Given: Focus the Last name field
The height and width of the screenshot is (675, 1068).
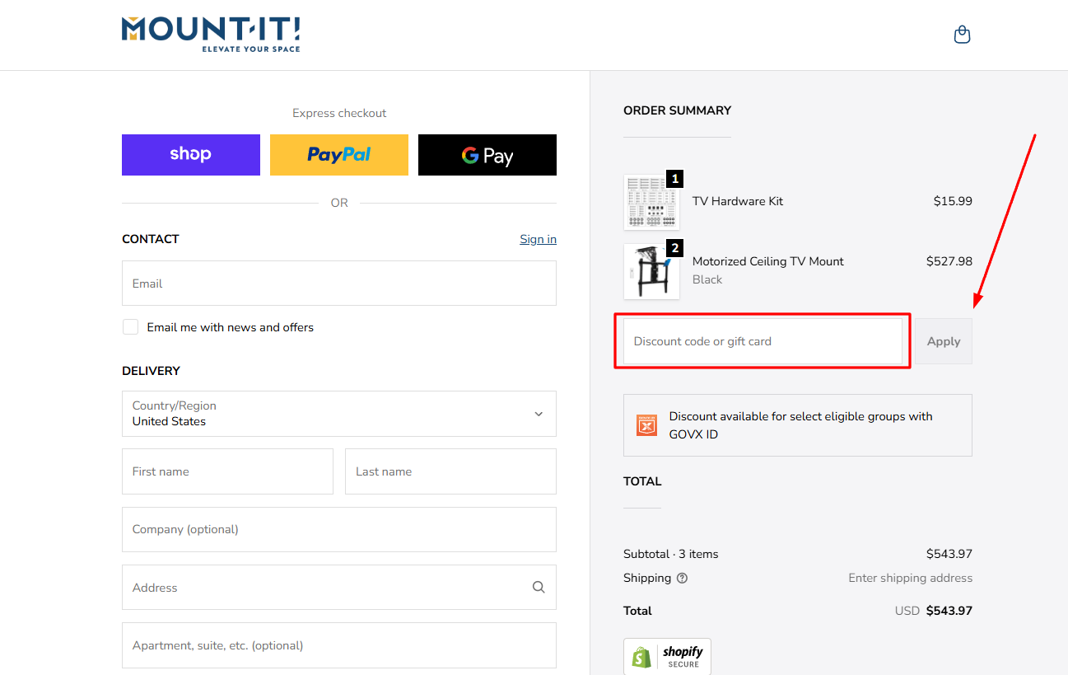Looking at the screenshot, I should pyautogui.click(x=450, y=471).
